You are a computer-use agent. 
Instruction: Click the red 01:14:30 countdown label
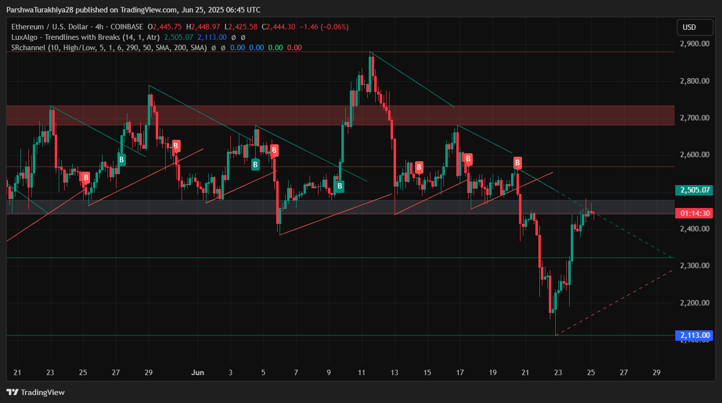[694, 213]
